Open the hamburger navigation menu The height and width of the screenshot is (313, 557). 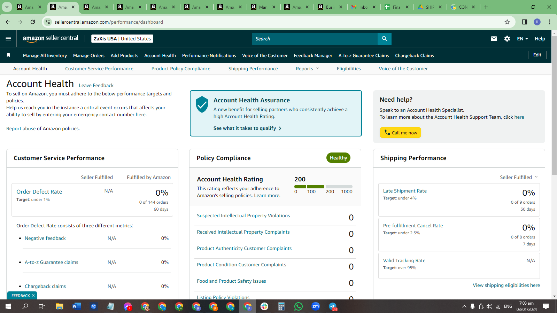pos(8,39)
